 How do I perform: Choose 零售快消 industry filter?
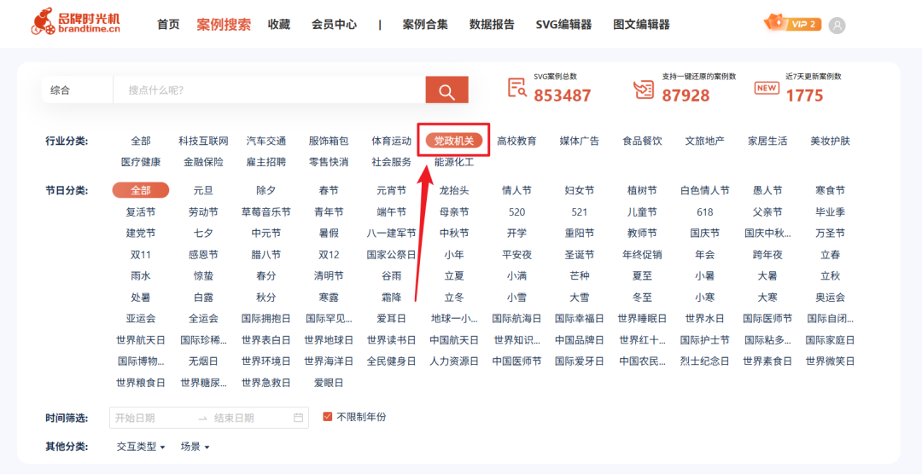tap(329, 162)
